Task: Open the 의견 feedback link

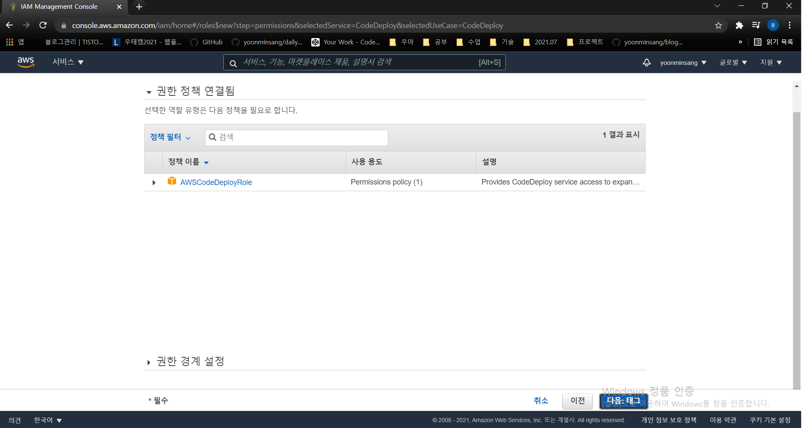Action: pyautogui.click(x=15, y=420)
